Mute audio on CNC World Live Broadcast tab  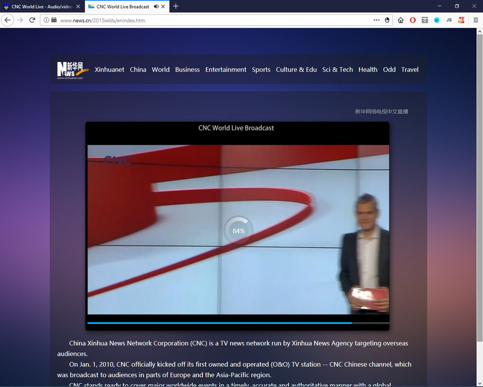click(x=156, y=6)
